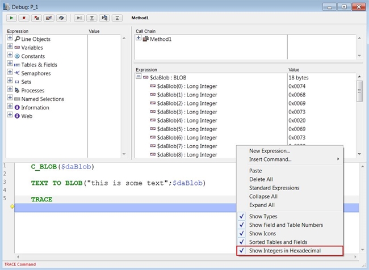Screen dimensions: 369x270
Task: Toggle Show Icons menu option
Action: coord(263,233)
